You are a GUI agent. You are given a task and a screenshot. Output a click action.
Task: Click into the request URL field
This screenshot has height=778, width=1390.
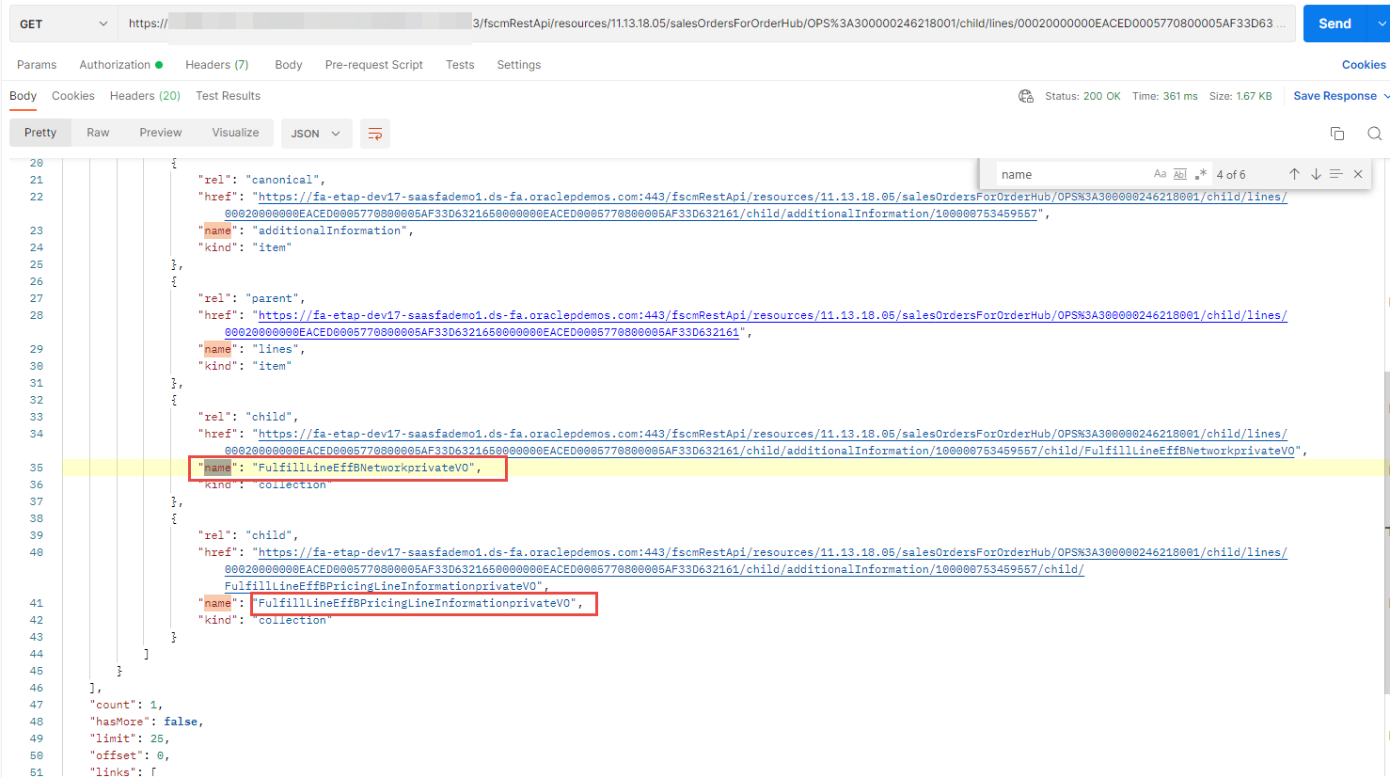706,24
